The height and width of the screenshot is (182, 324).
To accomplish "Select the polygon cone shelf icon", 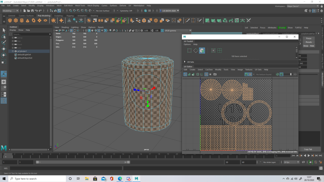I will coord(28,21).
